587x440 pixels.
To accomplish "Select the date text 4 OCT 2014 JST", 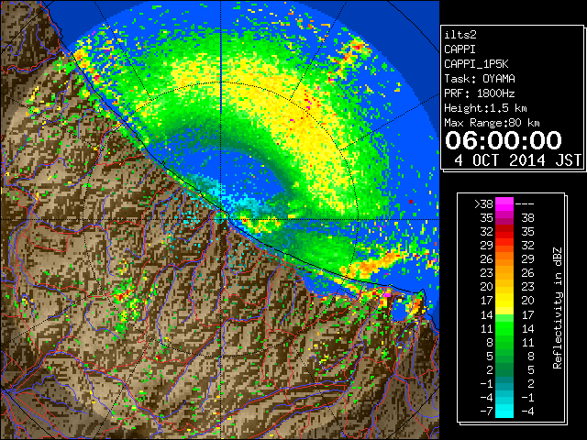I will tap(517, 160).
